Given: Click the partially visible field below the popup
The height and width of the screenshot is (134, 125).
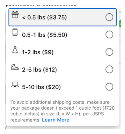Looking at the screenshot, I should 63,128.
